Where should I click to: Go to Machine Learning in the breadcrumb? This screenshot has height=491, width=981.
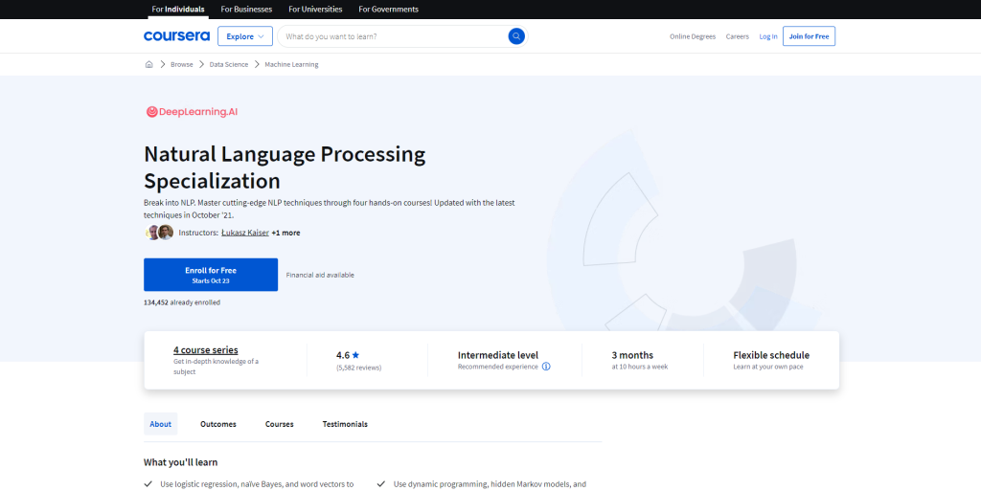click(291, 64)
